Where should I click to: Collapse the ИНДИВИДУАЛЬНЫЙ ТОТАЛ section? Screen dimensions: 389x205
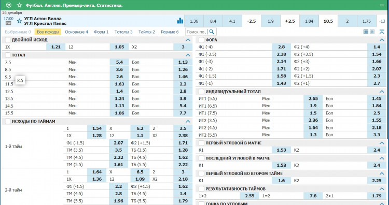382,91
